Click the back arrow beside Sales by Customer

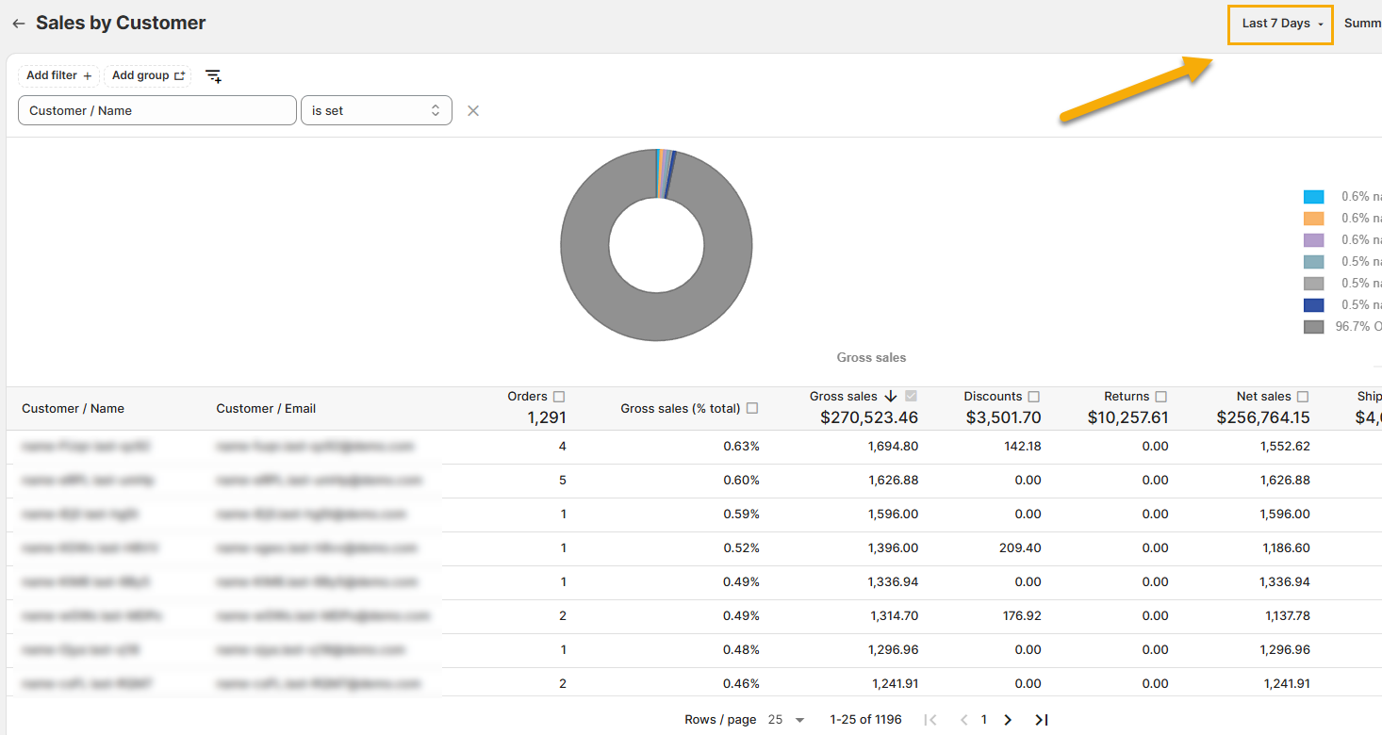pyautogui.click(x=18, y=24)
